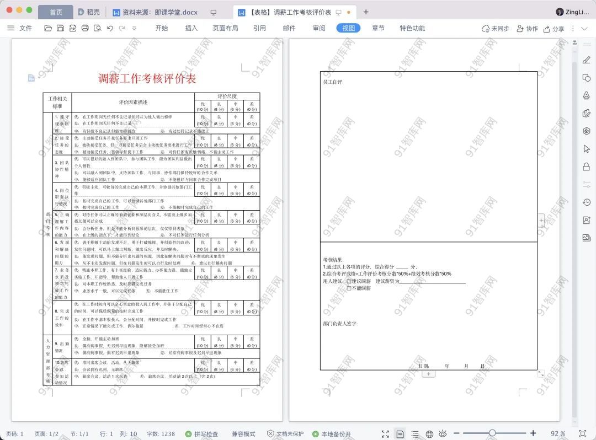Export to PDF using the toolbar icon
This screenshot has width=596, height=440.
[72, 28]
